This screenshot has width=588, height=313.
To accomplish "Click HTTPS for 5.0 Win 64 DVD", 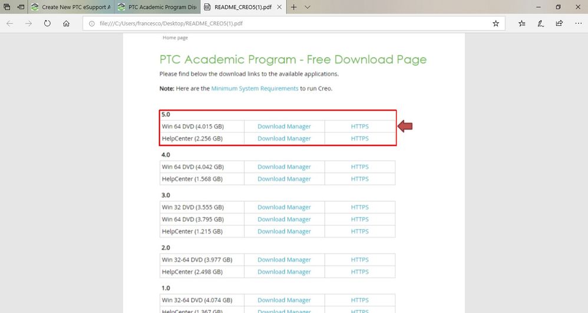I will tap(359, 126).
